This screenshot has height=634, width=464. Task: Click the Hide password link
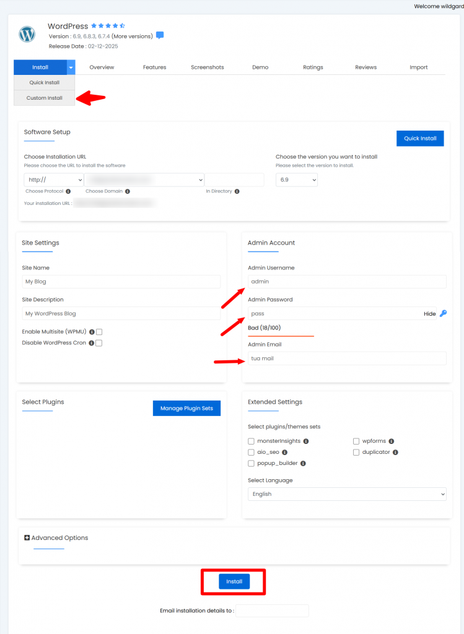(x=430, y=314)
